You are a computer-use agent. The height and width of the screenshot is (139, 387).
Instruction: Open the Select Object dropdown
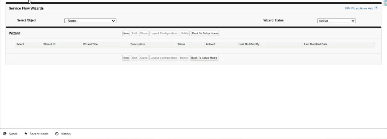pos(90,21)
